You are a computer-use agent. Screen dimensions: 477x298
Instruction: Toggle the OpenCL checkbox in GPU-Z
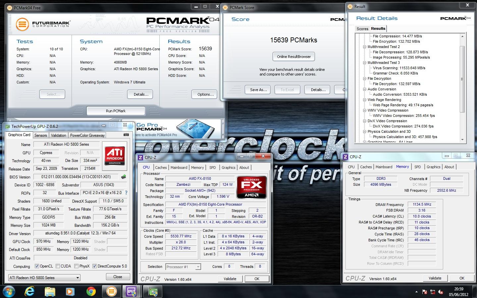click(x=37, y=266)
